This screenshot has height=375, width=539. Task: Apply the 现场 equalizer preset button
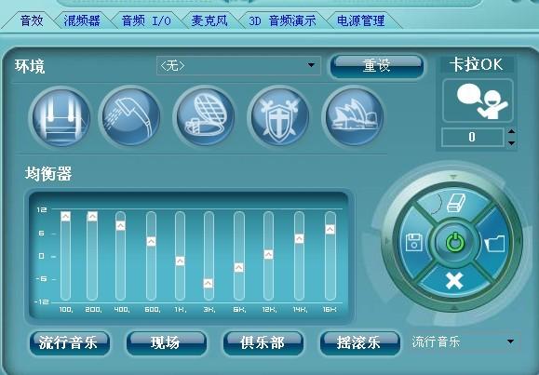[x=167, y=342]
